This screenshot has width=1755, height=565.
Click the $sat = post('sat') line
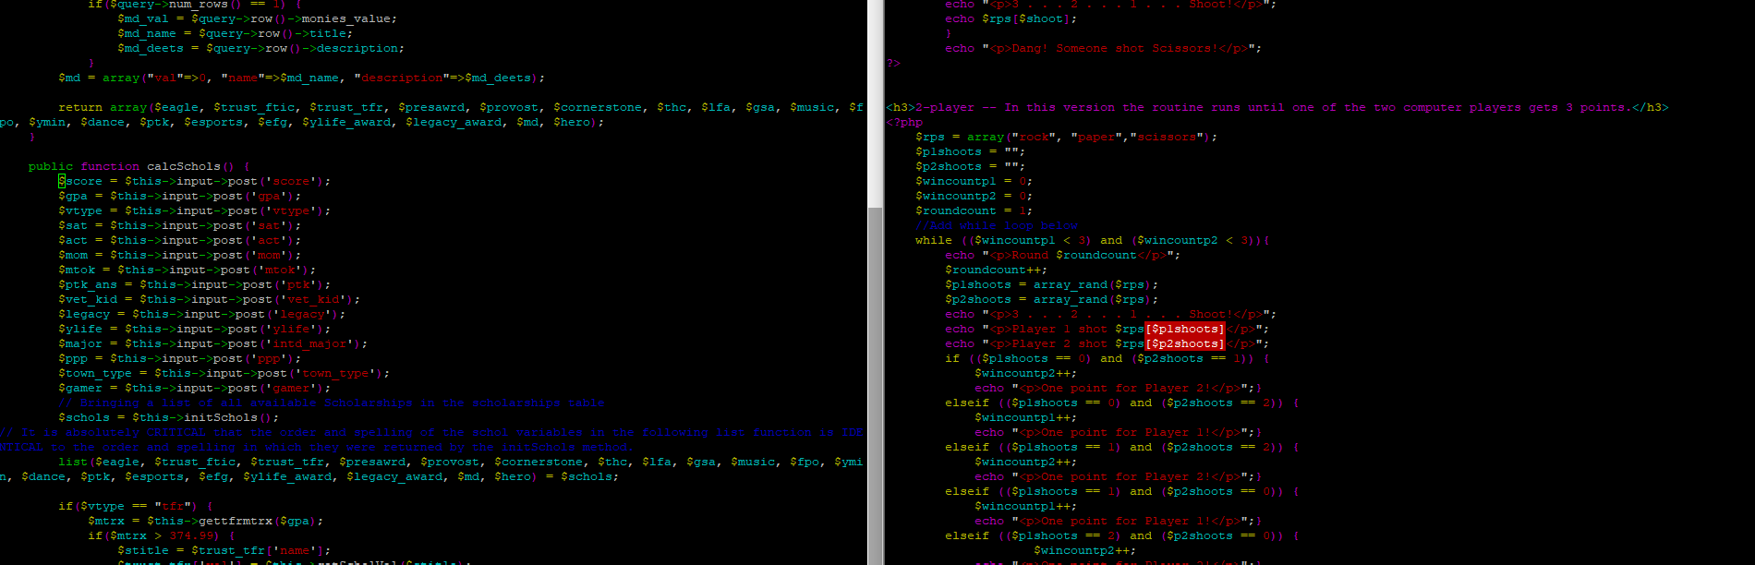tap(179, 225)
